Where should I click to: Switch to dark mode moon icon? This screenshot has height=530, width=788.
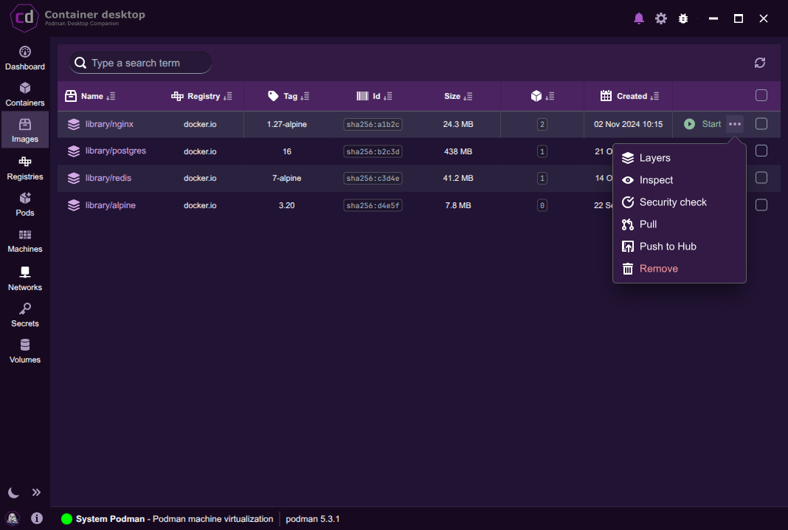(x=13, y=492)
